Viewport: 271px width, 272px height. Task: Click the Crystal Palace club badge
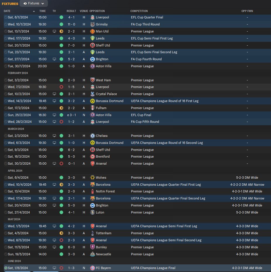point(92,94)
